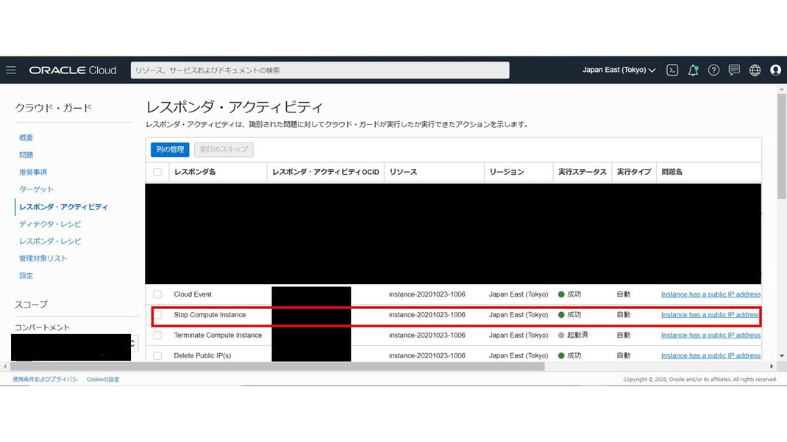Click the 実行のスキップ button

(224, 149)
